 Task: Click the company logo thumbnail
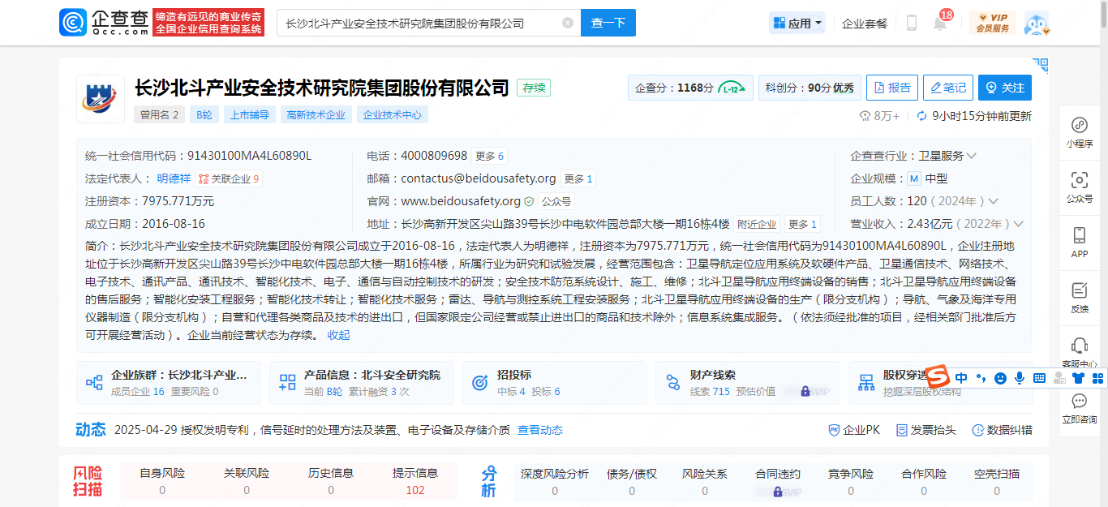(x=101, y=99)
